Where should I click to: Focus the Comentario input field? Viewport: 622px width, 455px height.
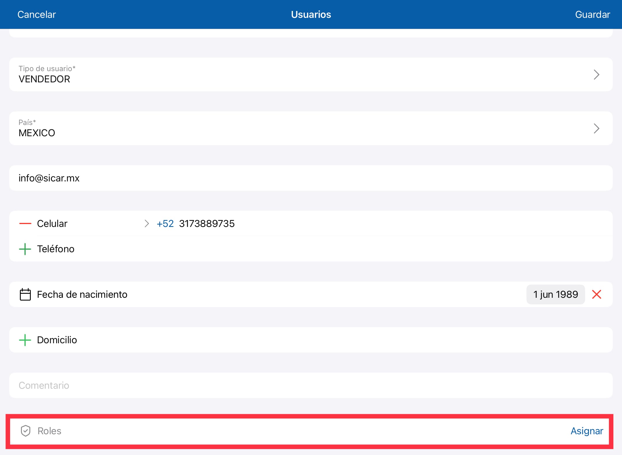(x=311, y=385)
